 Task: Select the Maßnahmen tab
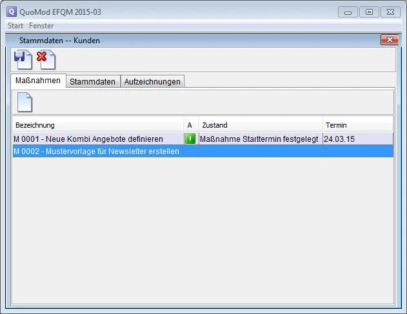click(38, 81)
